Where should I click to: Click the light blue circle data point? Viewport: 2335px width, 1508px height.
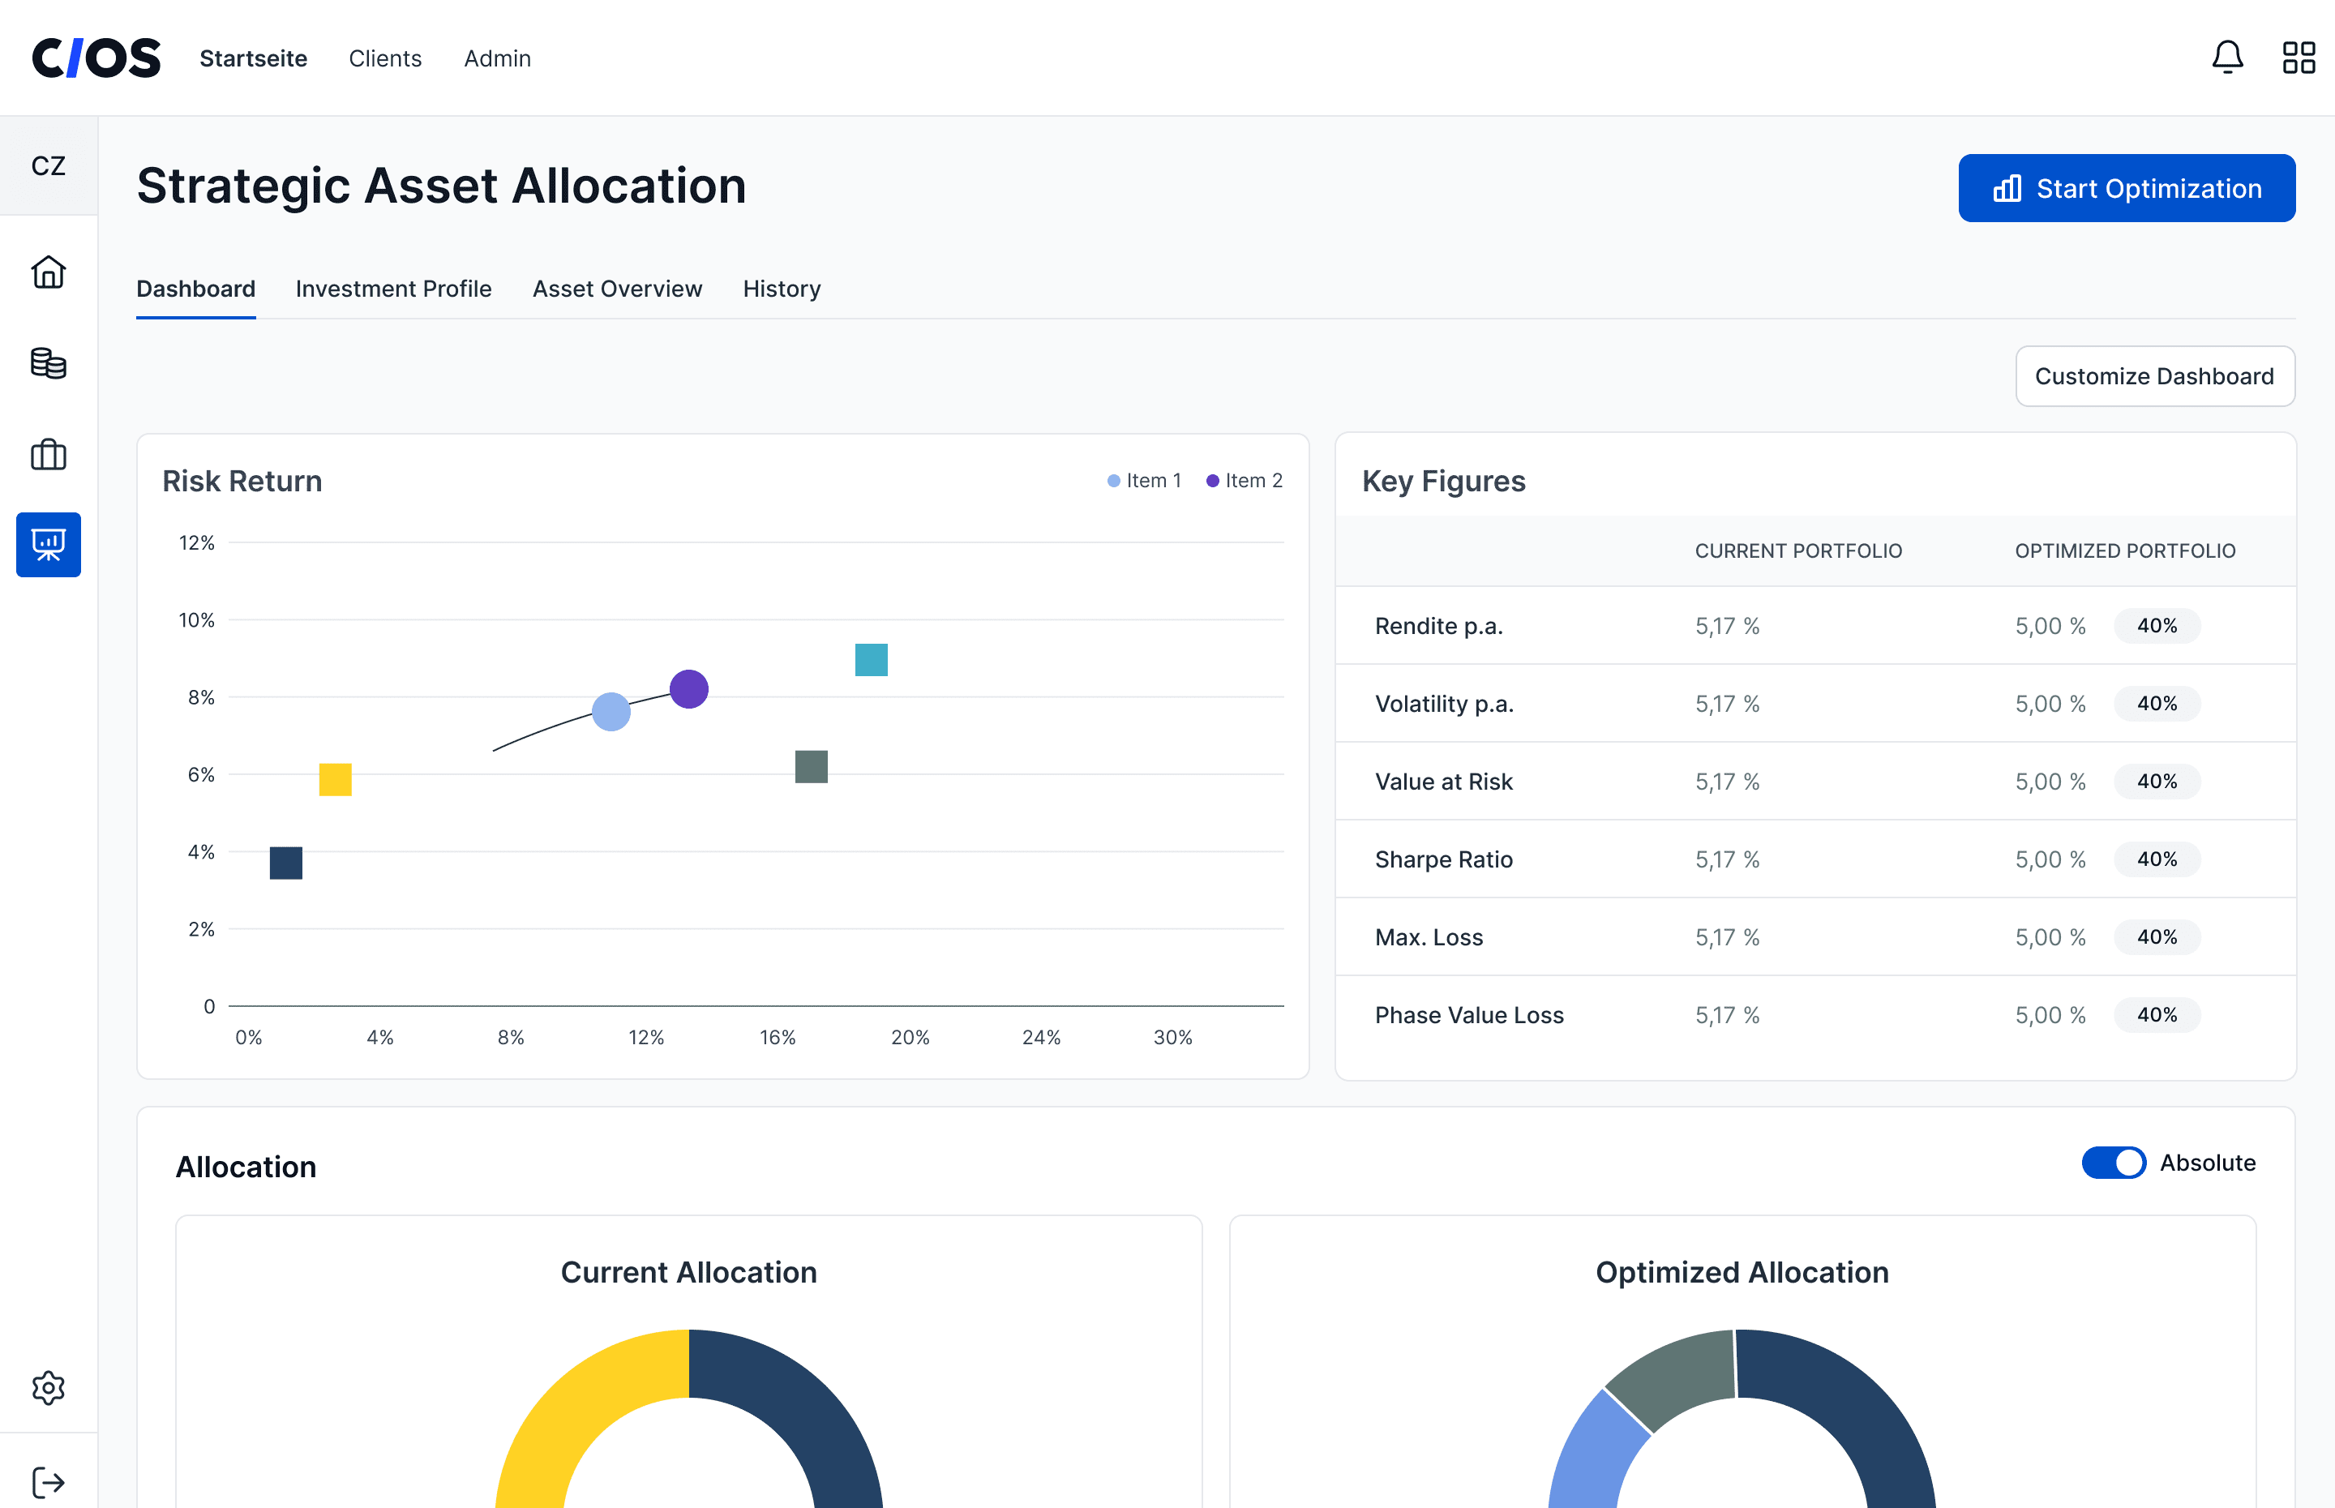click(611, 712)
